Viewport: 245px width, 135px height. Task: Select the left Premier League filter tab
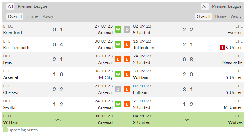(x=33, y=6)
